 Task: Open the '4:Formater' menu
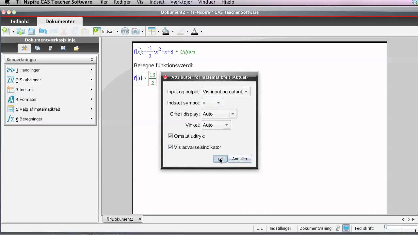click(x=50, y=99)
